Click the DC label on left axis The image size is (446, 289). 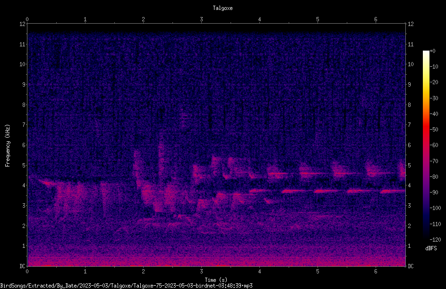coord(23,266)
